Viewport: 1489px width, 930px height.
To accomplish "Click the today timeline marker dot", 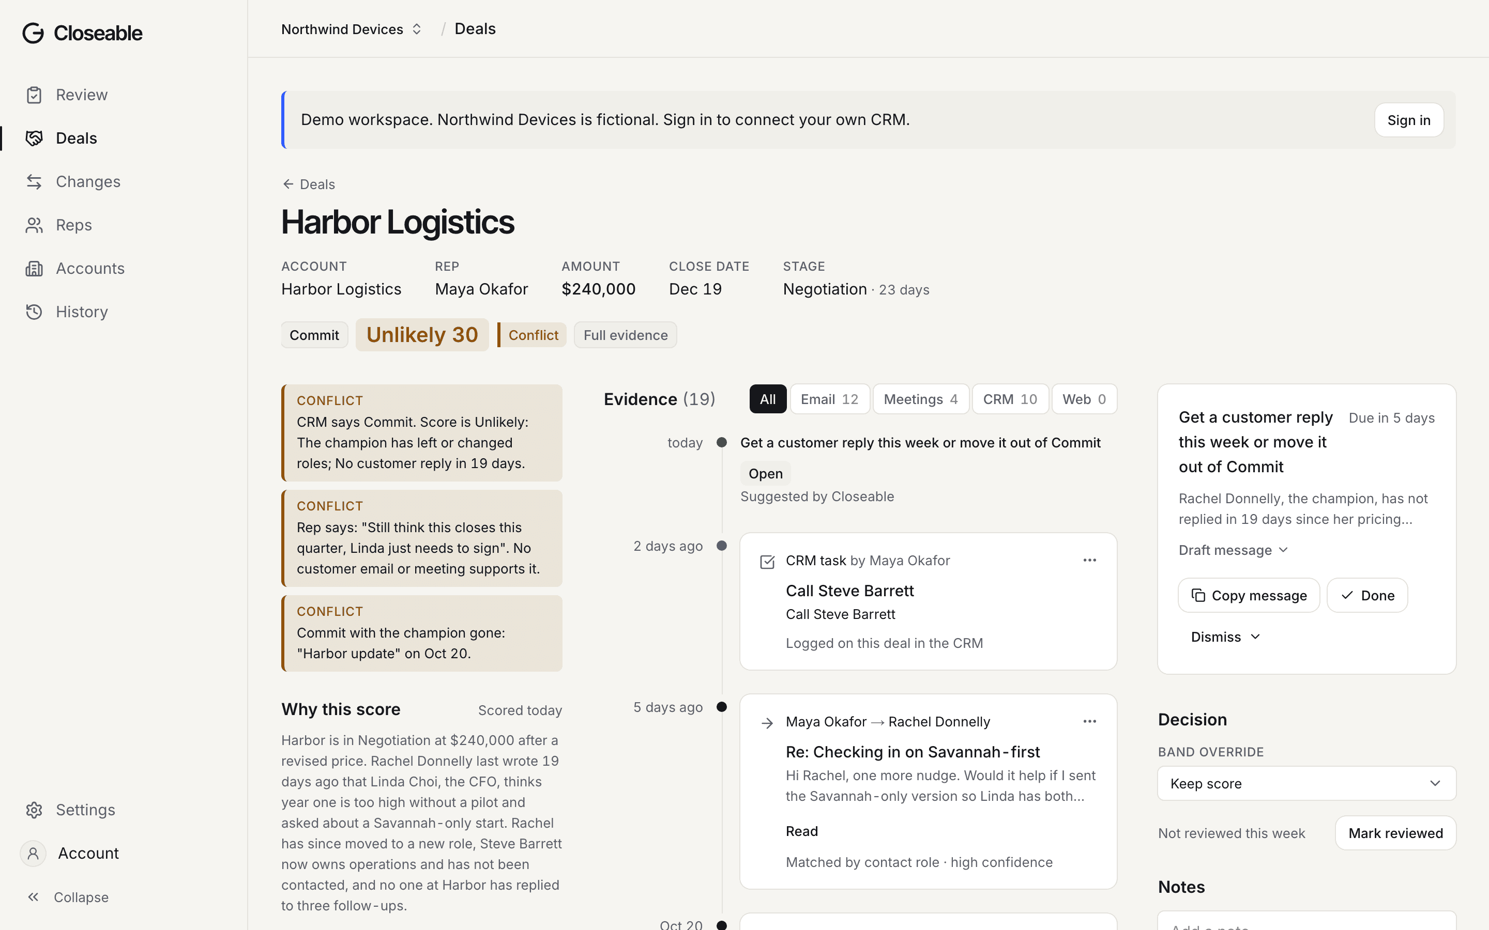I will (722, 443).
